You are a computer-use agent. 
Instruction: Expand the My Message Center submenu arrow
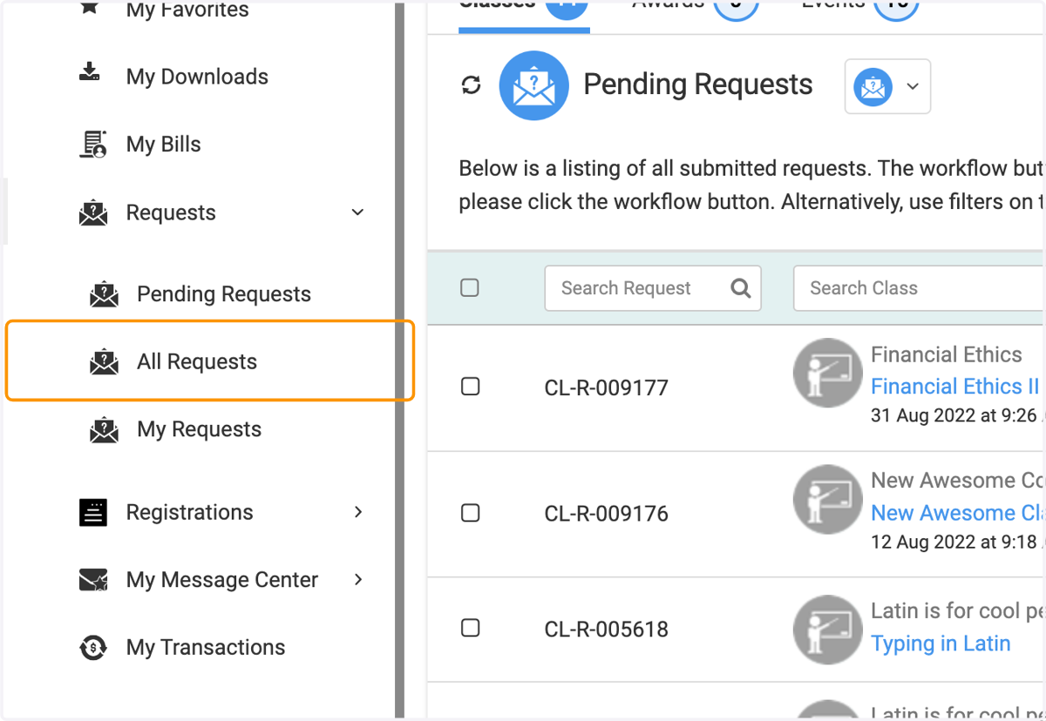(358, 580)
